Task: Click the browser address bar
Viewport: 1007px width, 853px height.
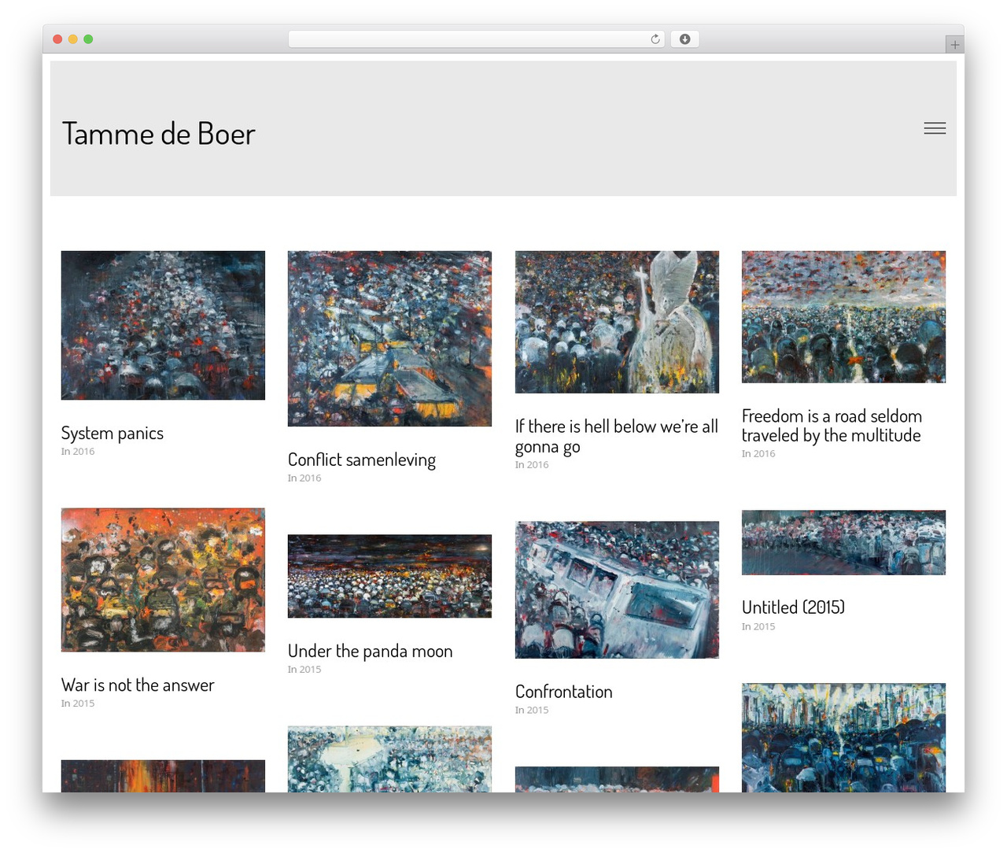Action: (476, 39)
